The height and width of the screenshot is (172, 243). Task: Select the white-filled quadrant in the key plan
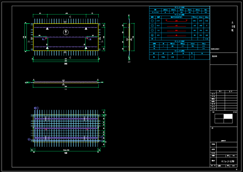click(228, 117)
